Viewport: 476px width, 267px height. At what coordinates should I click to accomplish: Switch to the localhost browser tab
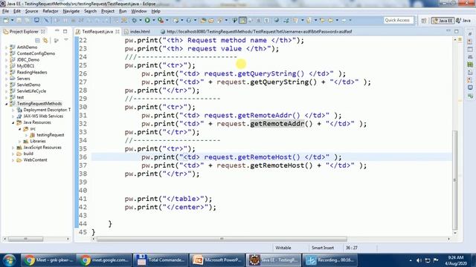(257, 31)
